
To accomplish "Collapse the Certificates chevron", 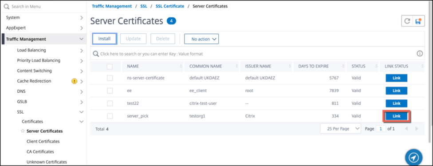I will pyautogui.click(x=81, y=122).
